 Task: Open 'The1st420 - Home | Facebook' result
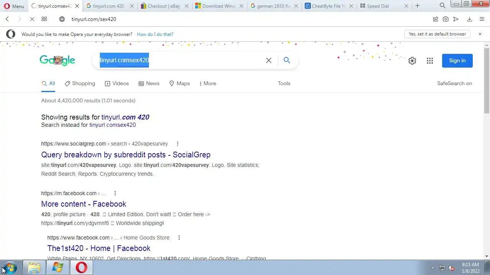pyautogui.click(x=99, y=248)
